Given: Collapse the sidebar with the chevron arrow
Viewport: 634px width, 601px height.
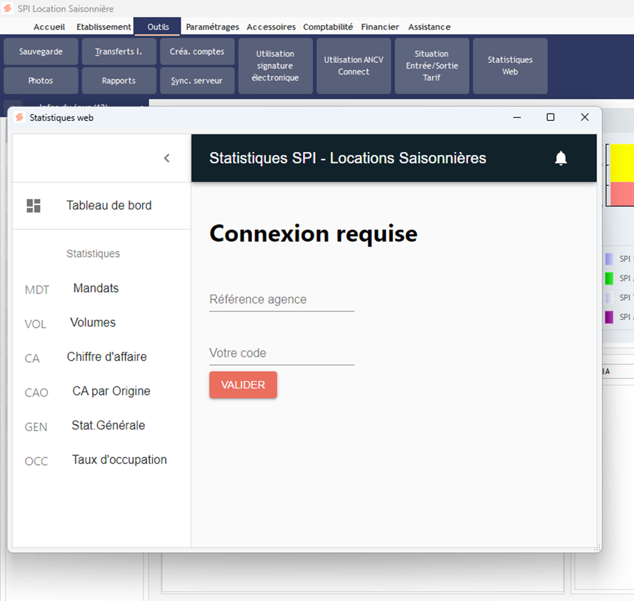Looking at the screenshot, I should click(166, 158).
